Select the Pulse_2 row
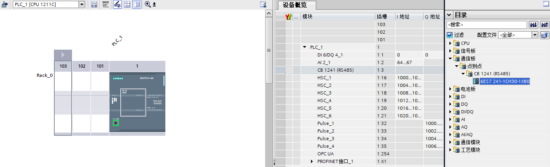This screenshot has height=167, width=550. point(360,131)
